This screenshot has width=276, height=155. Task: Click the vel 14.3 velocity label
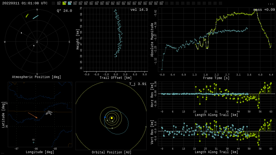point(139,10)
